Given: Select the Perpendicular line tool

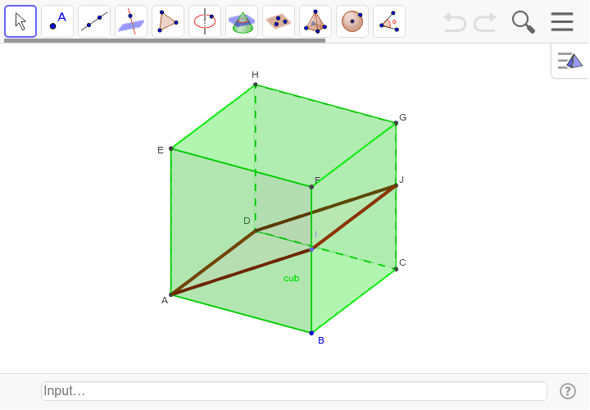Looking at the screenshot, I should click(x=131, y=21).
